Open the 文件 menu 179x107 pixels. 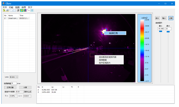[4, 7]
